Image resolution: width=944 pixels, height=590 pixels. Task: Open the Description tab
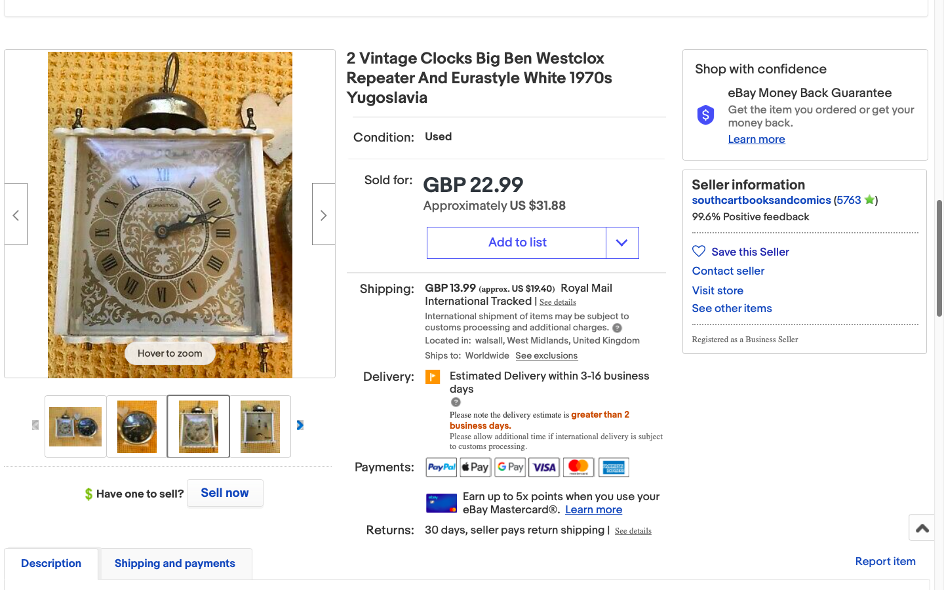click(51, 564)
